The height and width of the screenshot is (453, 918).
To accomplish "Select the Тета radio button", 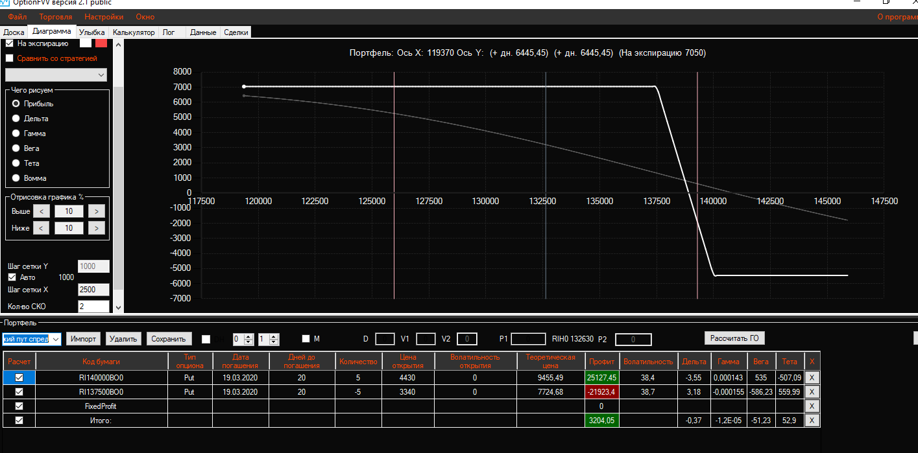I will tap(16, 163).
